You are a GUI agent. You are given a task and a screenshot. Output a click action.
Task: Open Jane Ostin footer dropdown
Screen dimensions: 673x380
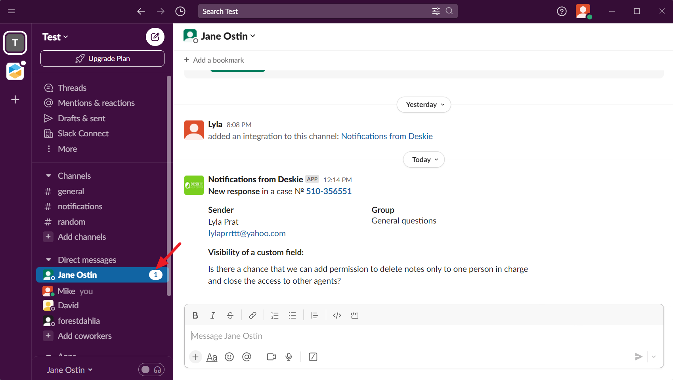(x=70, y=370)
